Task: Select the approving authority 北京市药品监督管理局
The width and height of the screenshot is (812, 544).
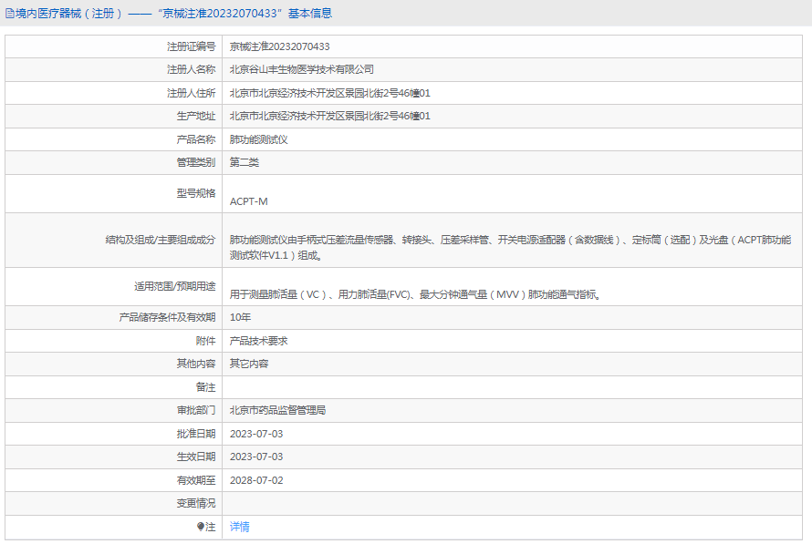Action: (277, 411)
